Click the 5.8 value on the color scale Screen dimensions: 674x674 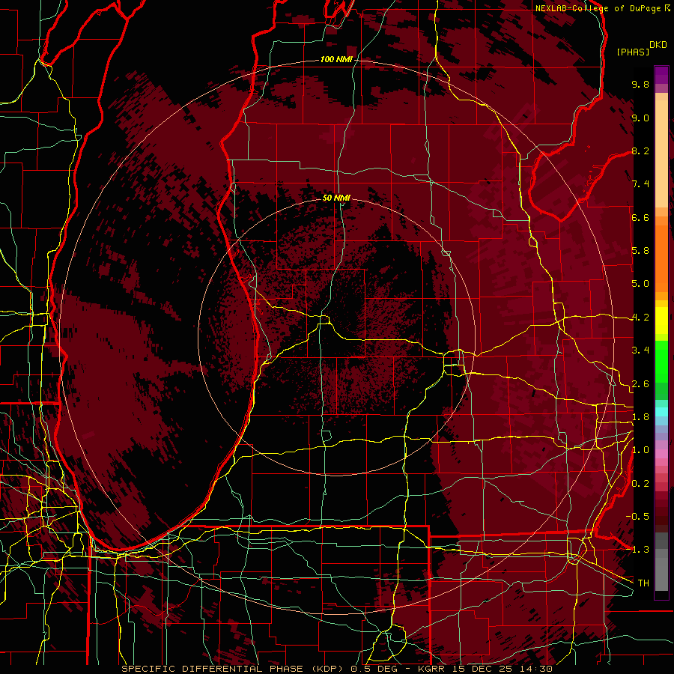(640, 251)
